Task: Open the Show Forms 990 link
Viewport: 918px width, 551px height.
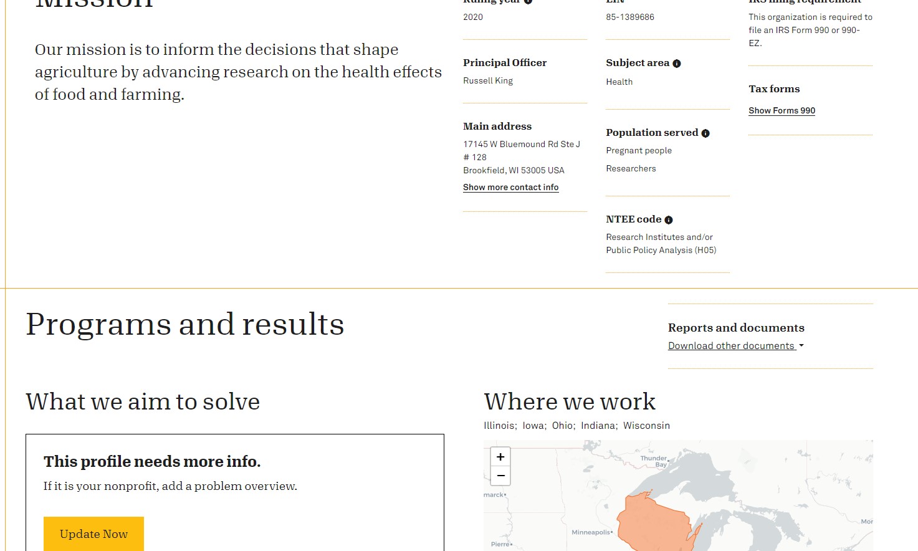Action: (782, 110)
